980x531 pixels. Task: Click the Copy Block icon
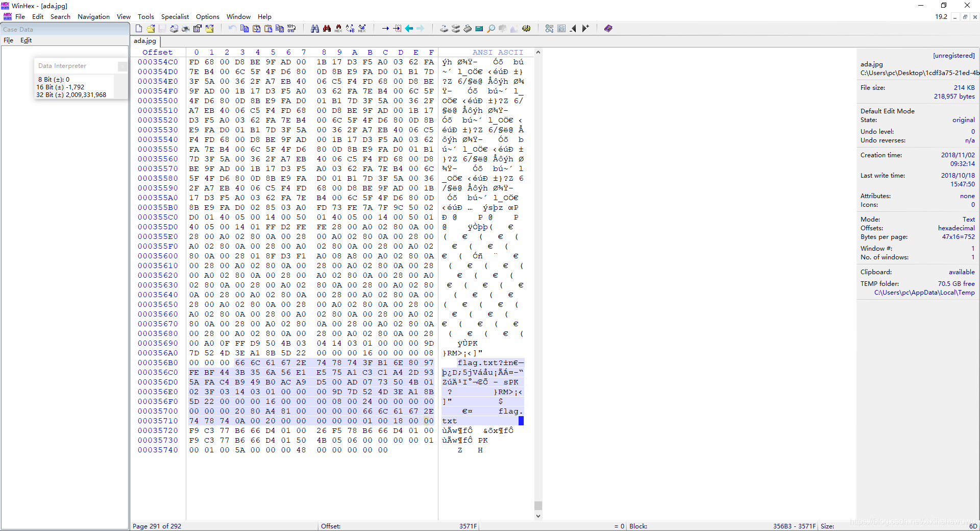pyautogui.click(x=244, y=29)
